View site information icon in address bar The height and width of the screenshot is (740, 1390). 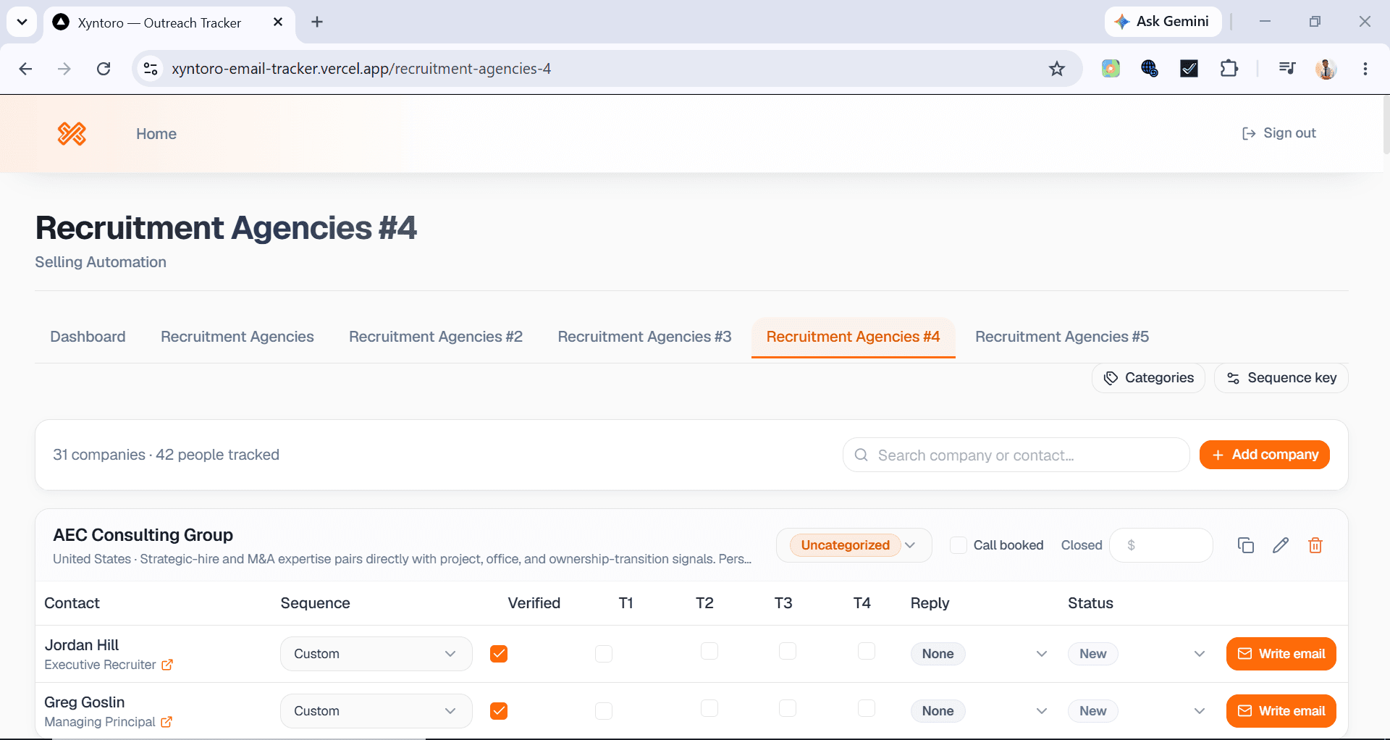(151, 69)
